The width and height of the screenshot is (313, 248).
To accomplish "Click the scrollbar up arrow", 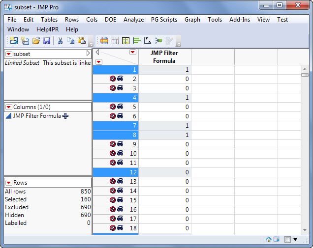I will click(x=305, y=69).
